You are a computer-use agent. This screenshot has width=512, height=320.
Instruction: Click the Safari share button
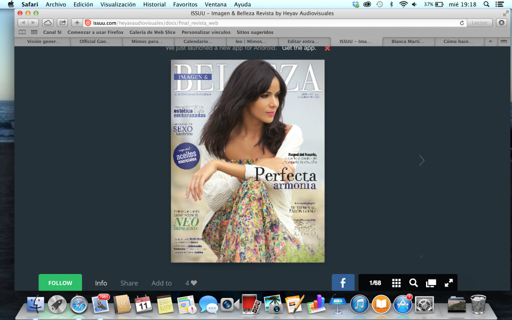tap(62, 23)
